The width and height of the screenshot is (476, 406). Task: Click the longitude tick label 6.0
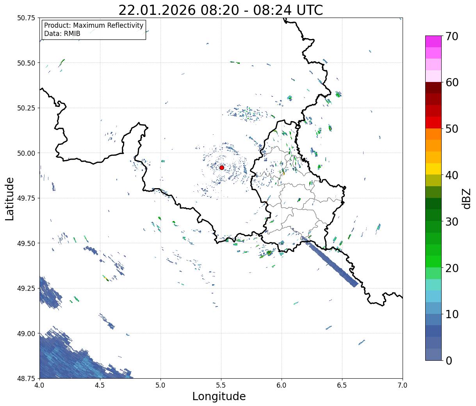[x=282, y=385]
